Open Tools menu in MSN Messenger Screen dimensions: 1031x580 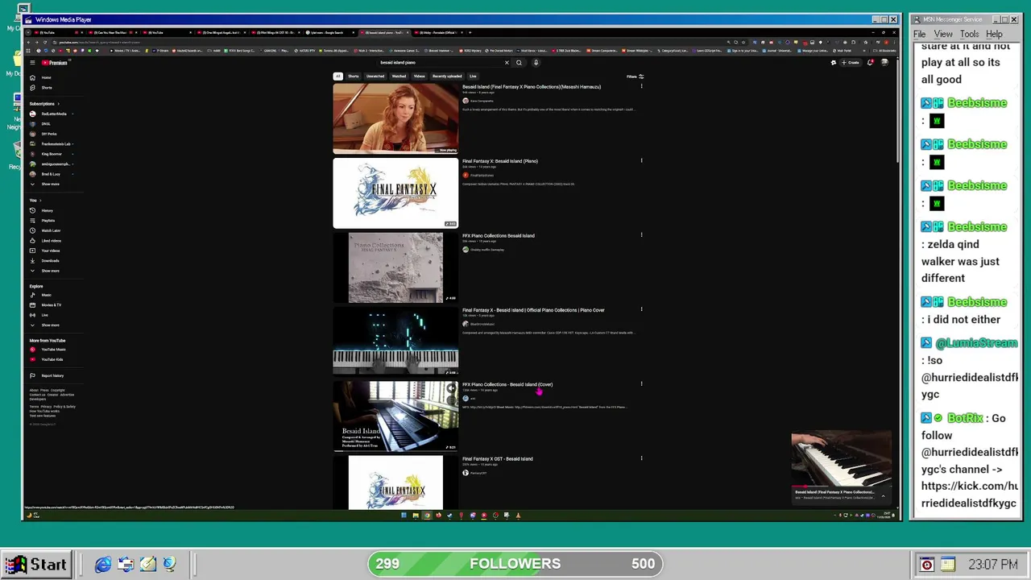click(x=969, y=35)
